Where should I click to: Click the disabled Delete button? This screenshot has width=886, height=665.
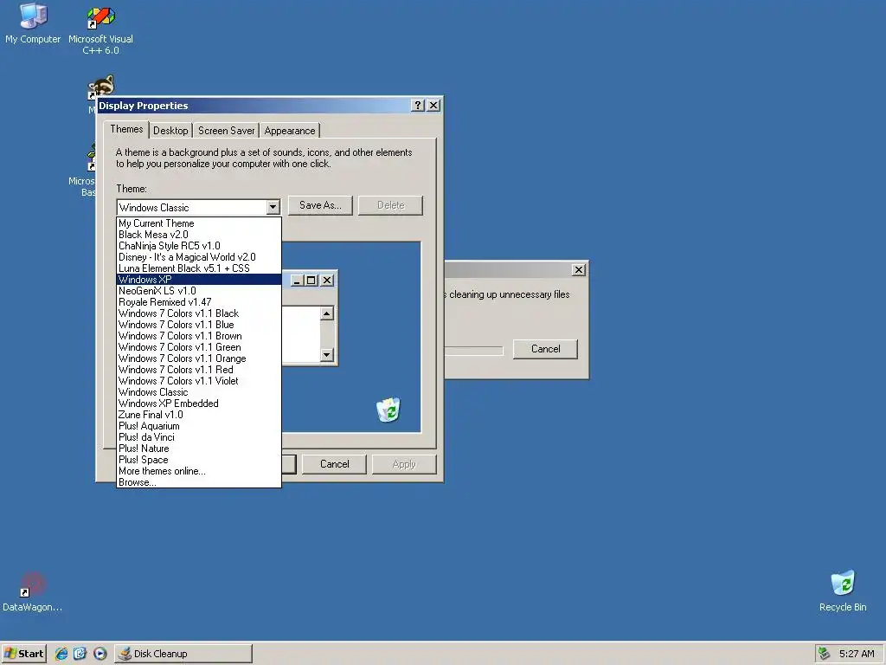click(x=390, y=205)
